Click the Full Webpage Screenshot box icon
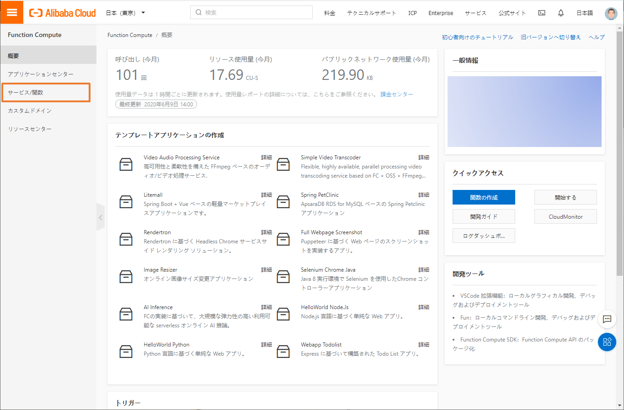Screen dimensions: 624x410 click(283, 239)
